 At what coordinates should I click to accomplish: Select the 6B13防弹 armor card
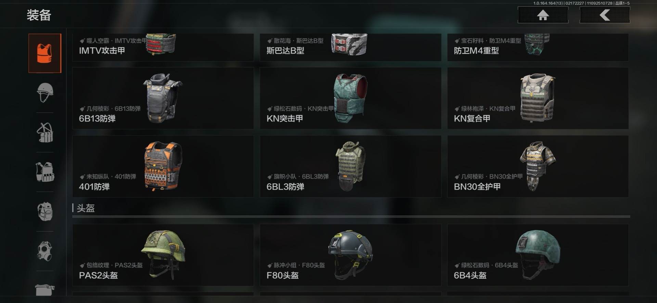(163, 98)
